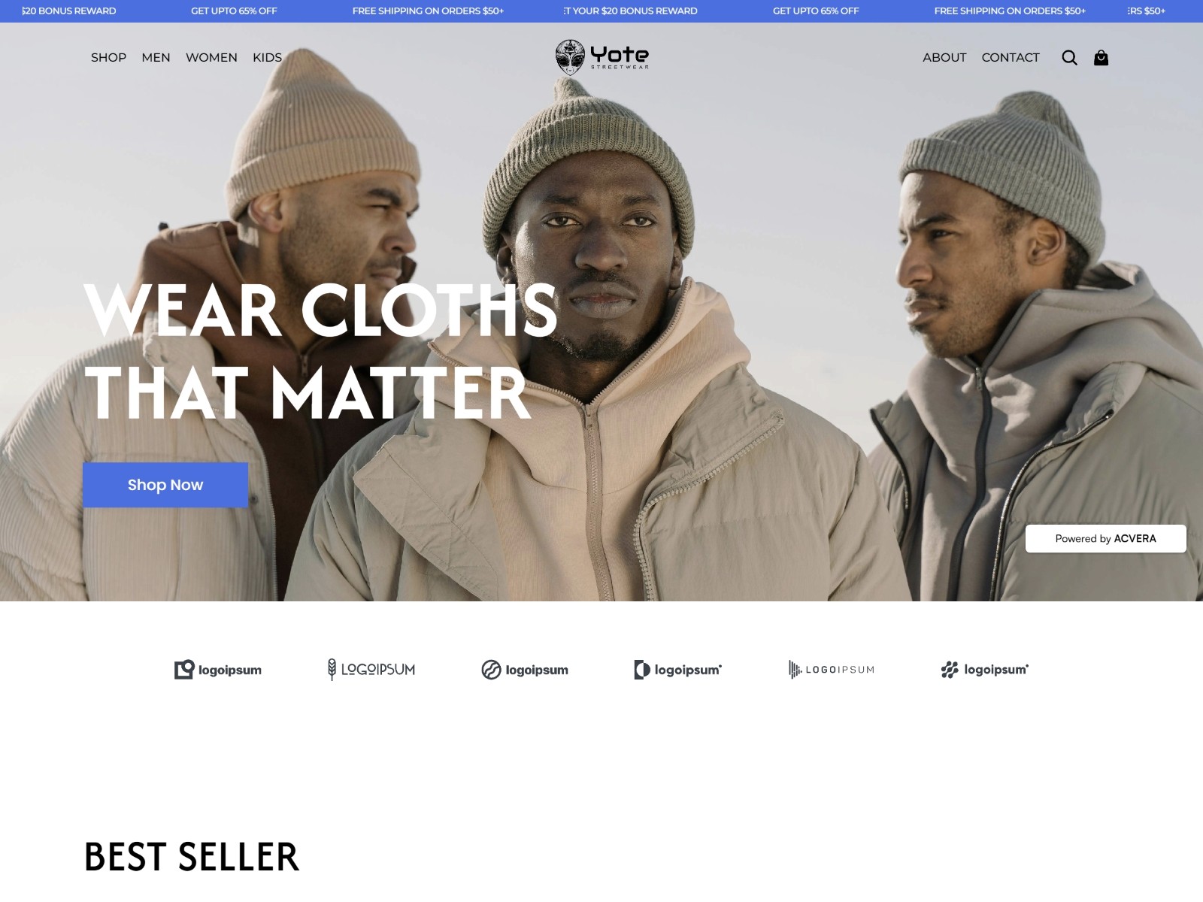Open the CONTACT page link
This screenshot has width=1203, height=902.
tap(1011, 58)
